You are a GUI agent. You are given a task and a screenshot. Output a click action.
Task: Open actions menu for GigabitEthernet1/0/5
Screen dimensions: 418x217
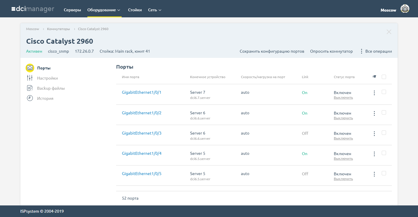click(x=374, y=174)
